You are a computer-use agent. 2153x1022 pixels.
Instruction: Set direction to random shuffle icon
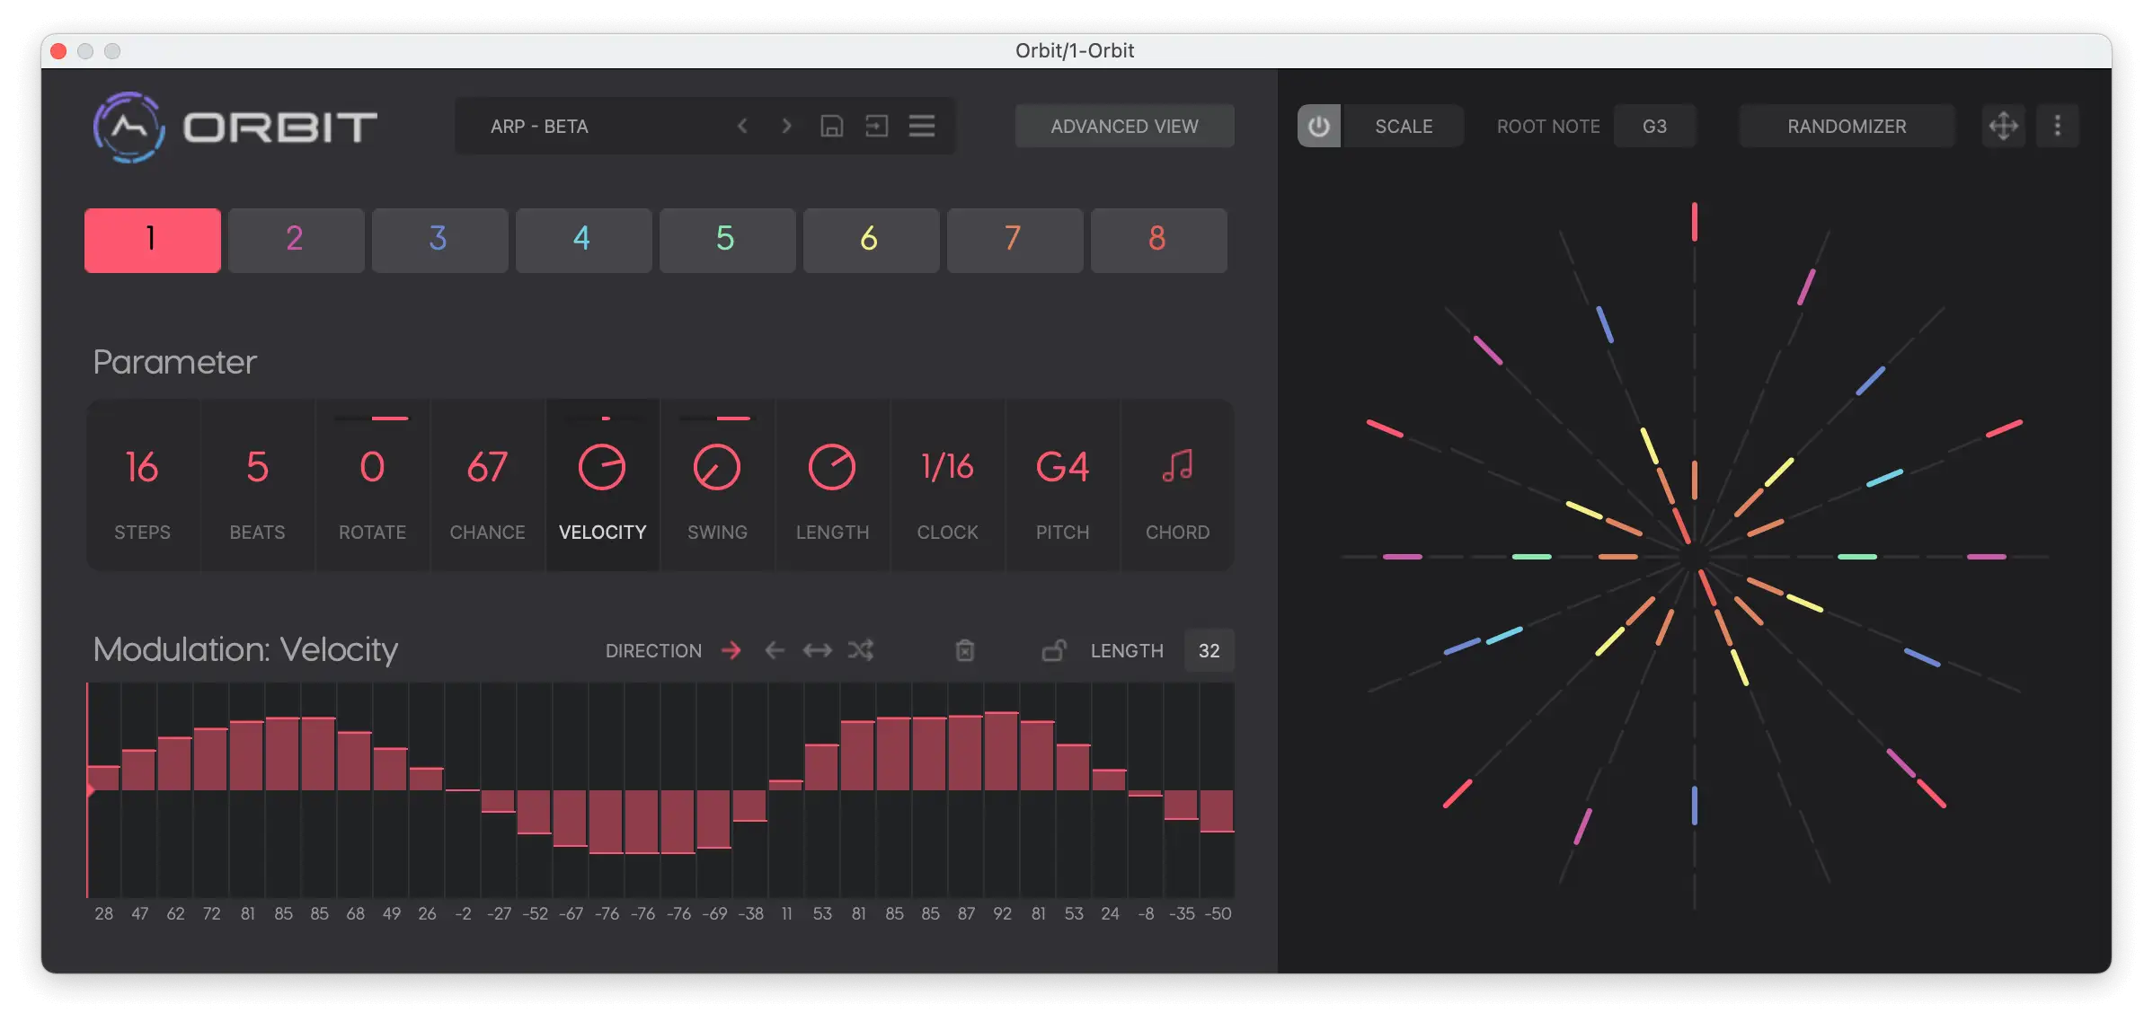tap(861, 650)
